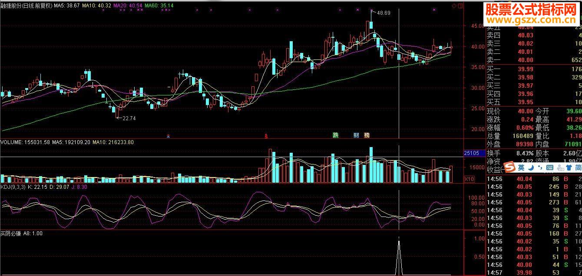Toggle Sogou punctuation mode icon
The width and height of the screenshot is (582, 276).
pos(539,168)
